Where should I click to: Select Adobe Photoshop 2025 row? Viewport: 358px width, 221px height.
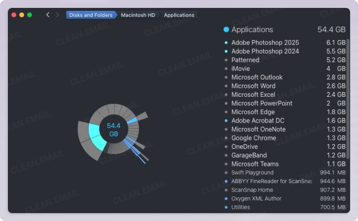point(285,43)
